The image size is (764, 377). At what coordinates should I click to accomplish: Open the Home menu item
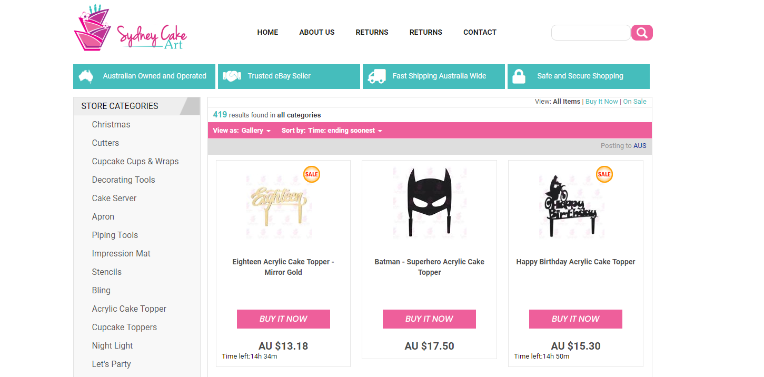point(267,32)
